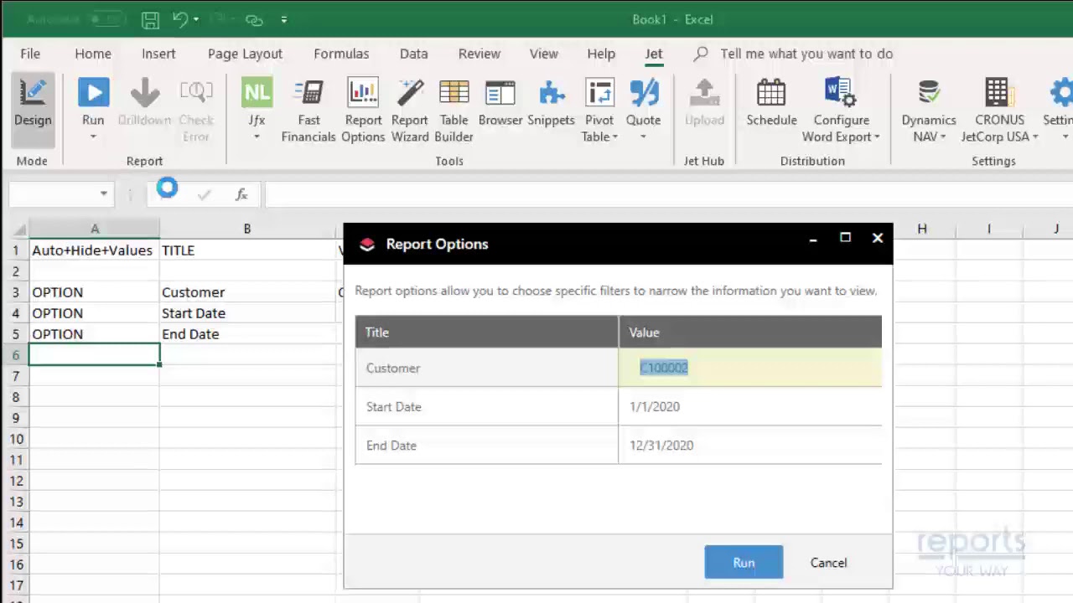The height and width of the screenshot is (603, 1073).
Task: Expand the Run button dropdown arrow
Action: 93,137
